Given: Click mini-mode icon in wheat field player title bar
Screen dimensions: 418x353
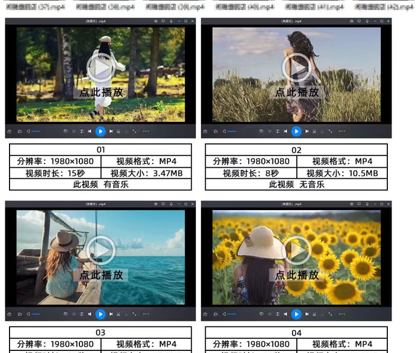Looking at the screenshot, I should (359, 21).
